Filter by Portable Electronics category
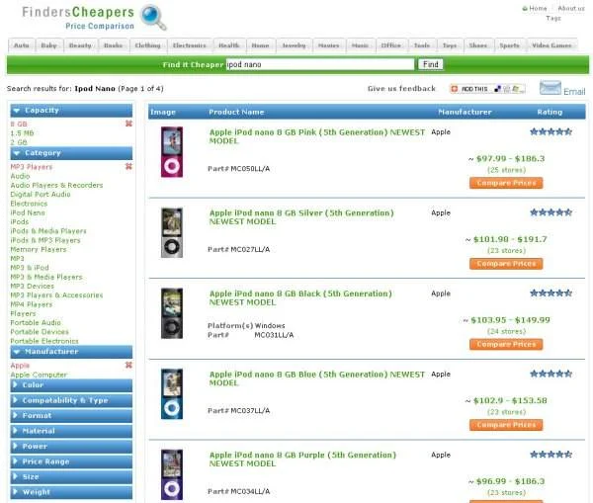Screen dimensions: 593x503 [x=44, y=341]
